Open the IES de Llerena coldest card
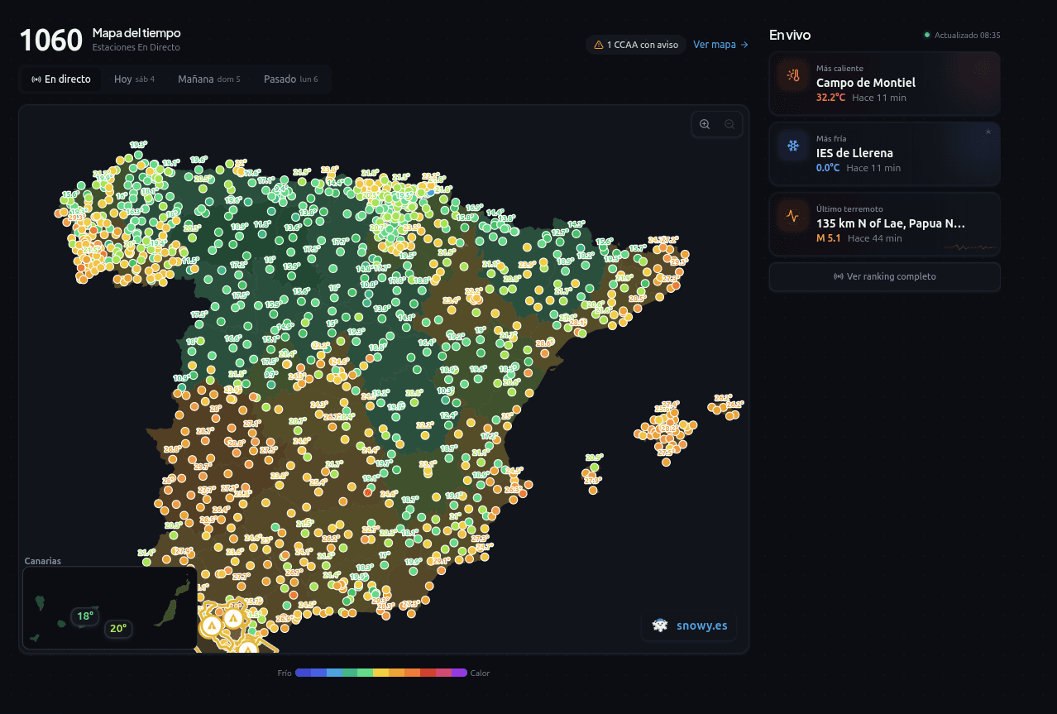Image resolution: width=1057 pixels, height=714 pixels. 885,154
